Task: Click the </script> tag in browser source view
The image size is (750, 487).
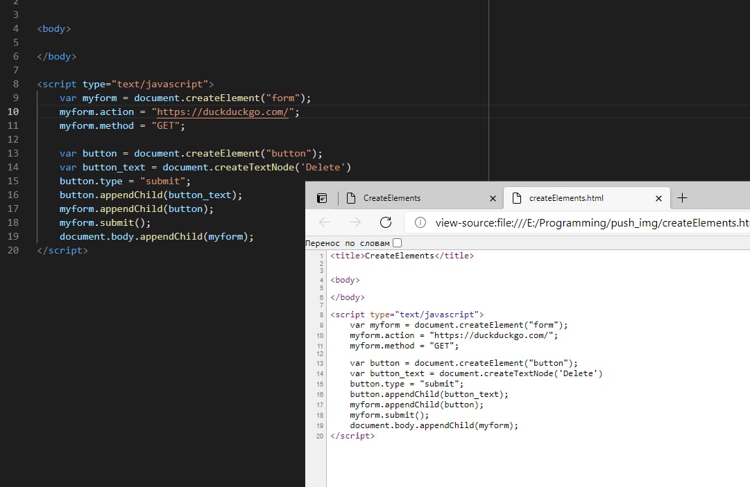Action: [x=352, y=436]
